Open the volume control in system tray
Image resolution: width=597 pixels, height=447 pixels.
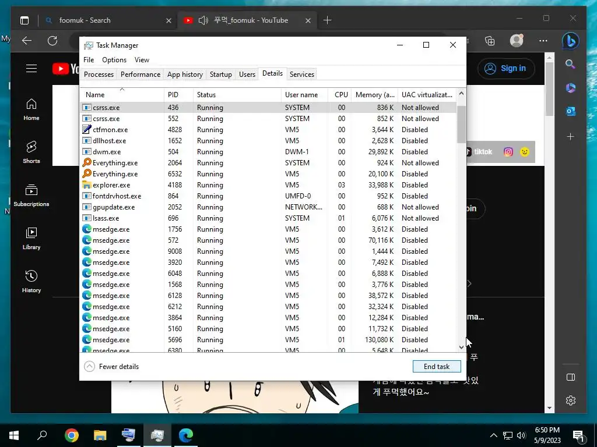point(521,435)
